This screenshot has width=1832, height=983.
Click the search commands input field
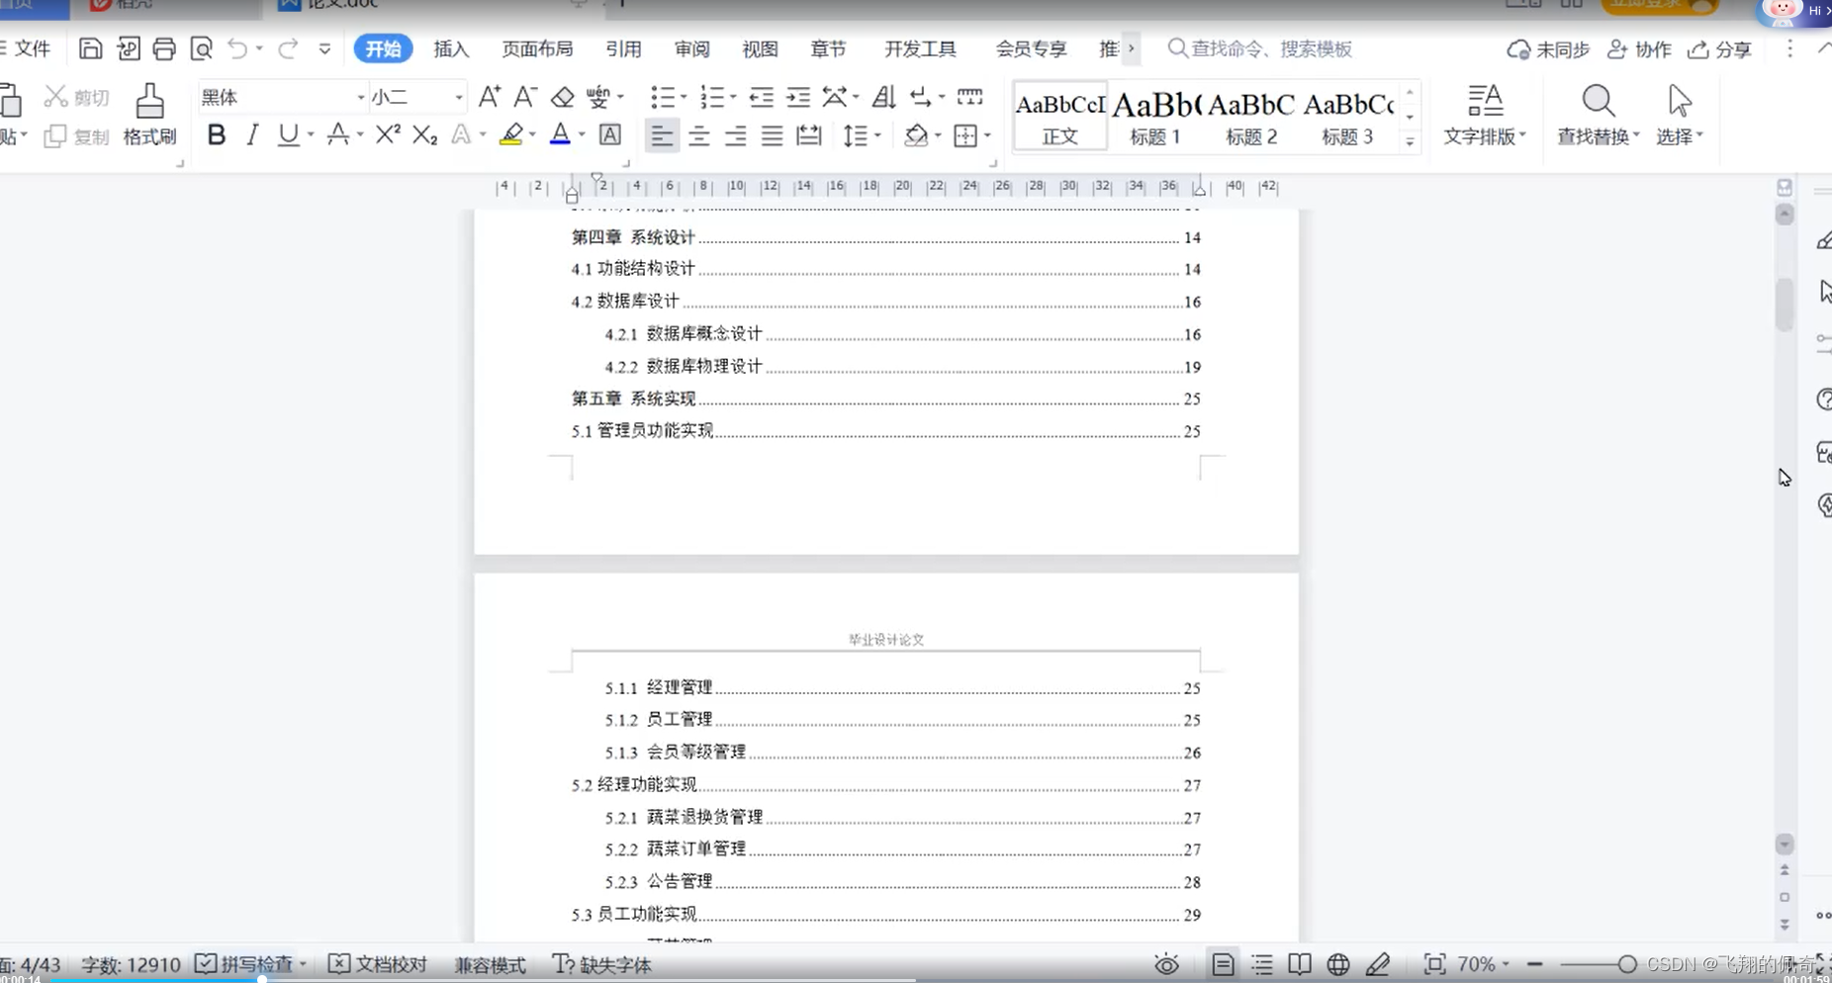[x=1260, y=48]
